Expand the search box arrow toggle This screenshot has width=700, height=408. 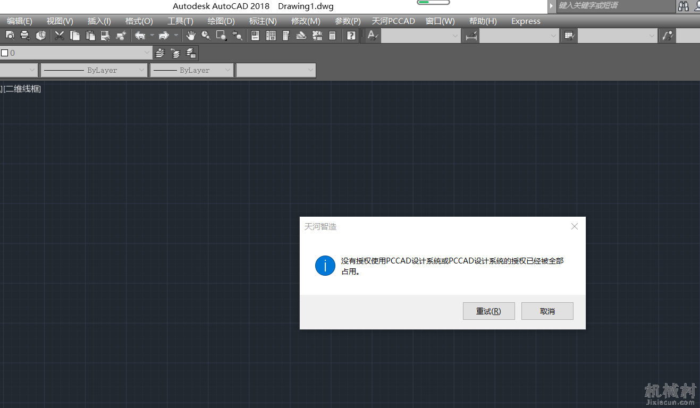[552, 6]
